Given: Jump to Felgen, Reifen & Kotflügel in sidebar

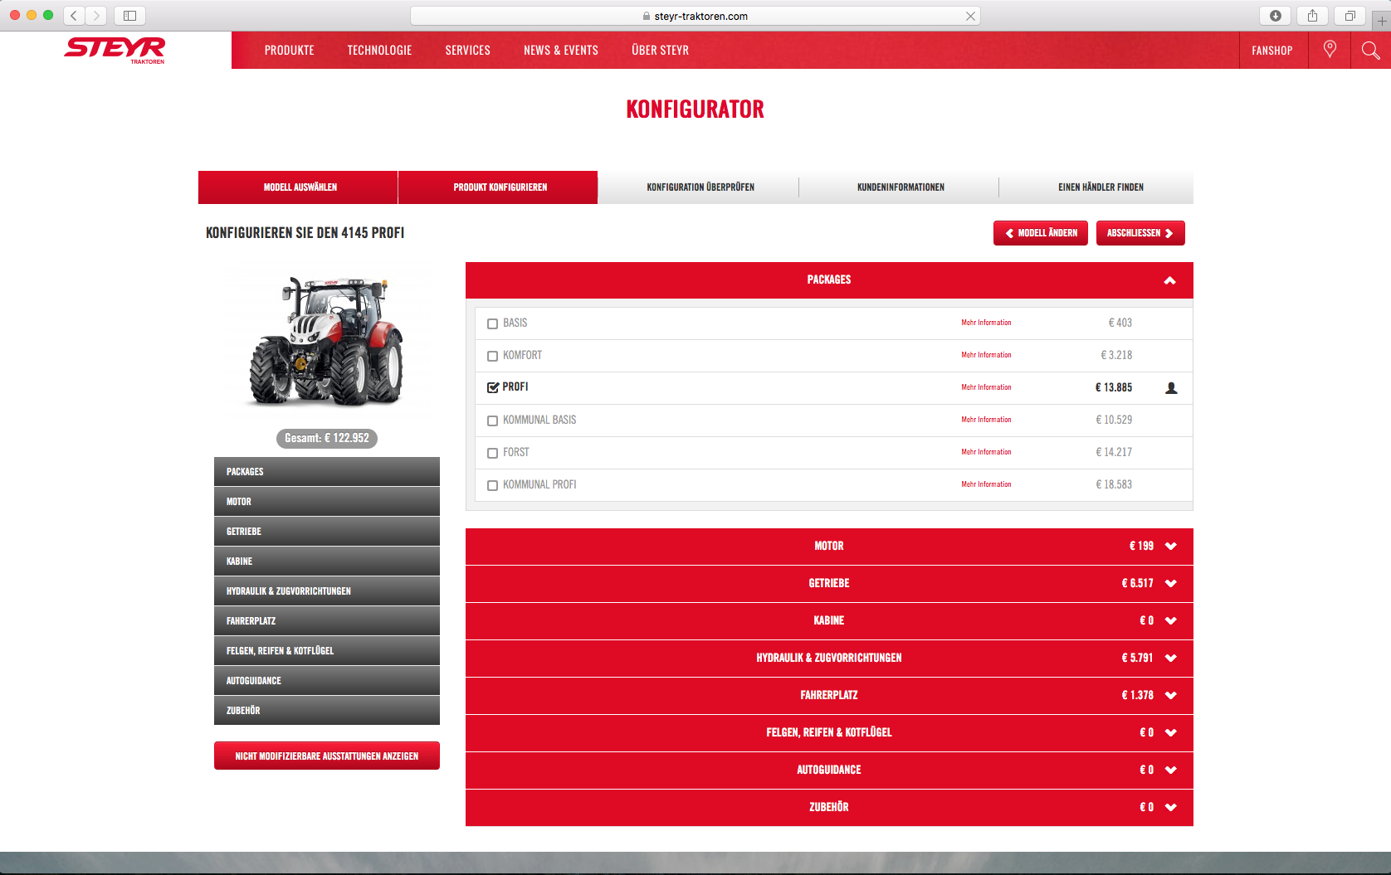Looking at the screenshot, I should pyautogui.click(x=327, y=650).
